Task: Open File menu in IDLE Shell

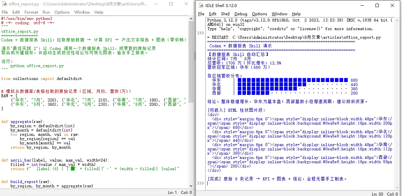Action: (201, 14)
